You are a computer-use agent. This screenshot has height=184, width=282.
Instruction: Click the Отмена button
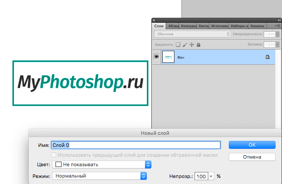pos(252,157)
